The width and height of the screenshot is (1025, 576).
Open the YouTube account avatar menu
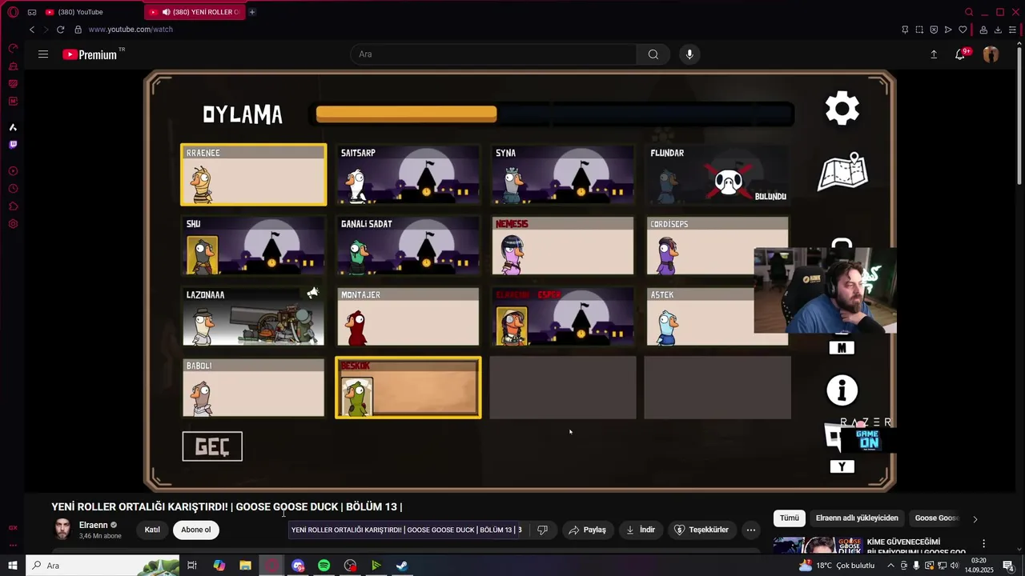tap(991, 54)
